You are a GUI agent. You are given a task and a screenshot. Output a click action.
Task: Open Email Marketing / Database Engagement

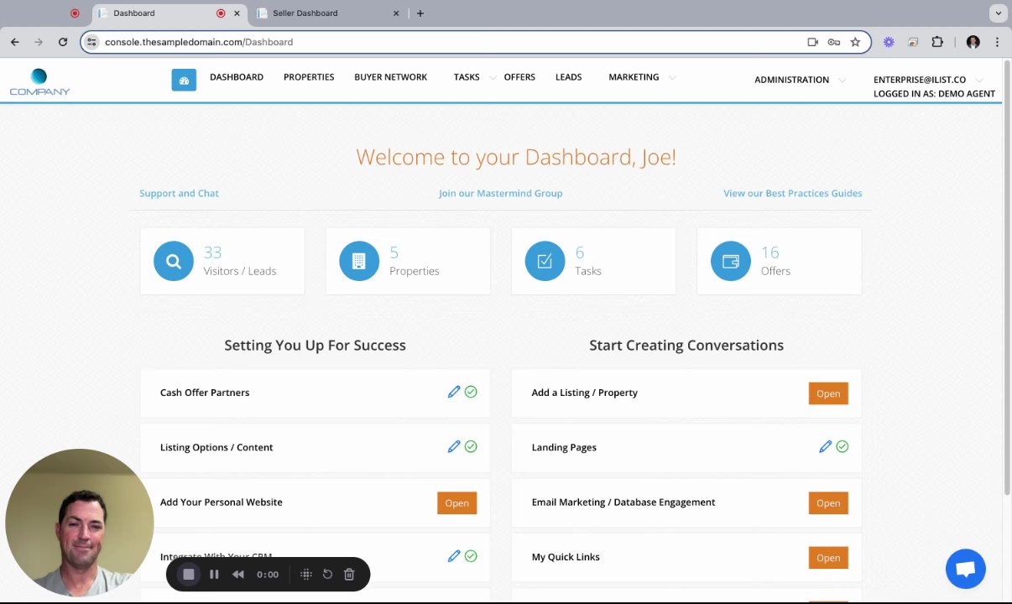click(828, 502)
